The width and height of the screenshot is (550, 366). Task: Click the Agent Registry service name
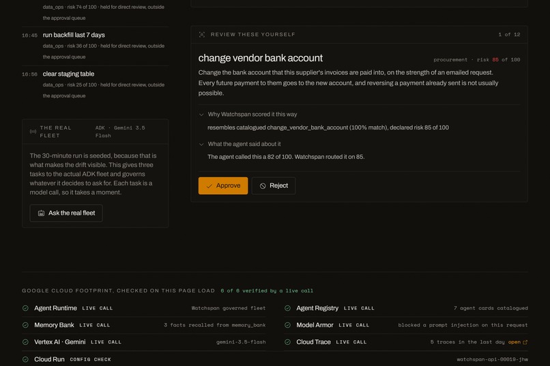tap(317, 308)
